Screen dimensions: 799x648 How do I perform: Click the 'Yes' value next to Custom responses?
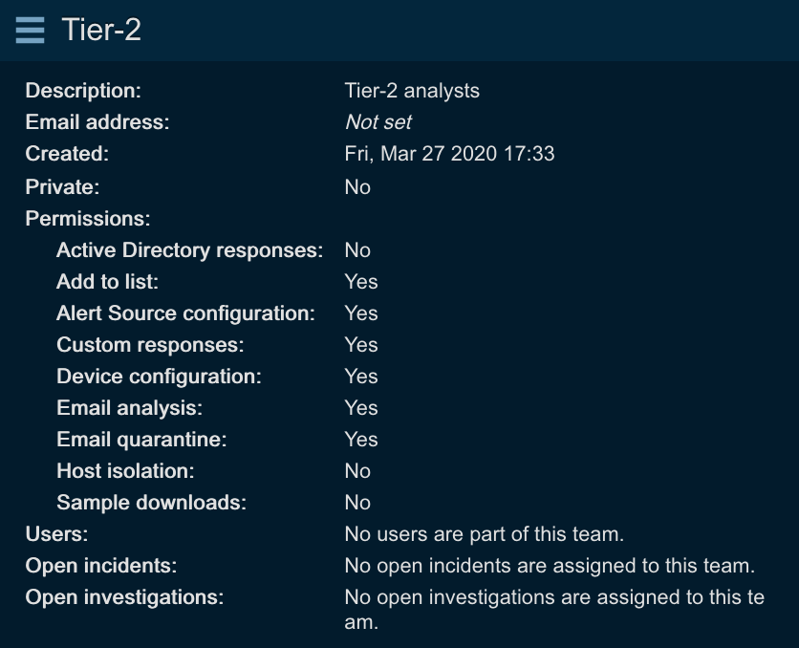click(x=361, y=345)
